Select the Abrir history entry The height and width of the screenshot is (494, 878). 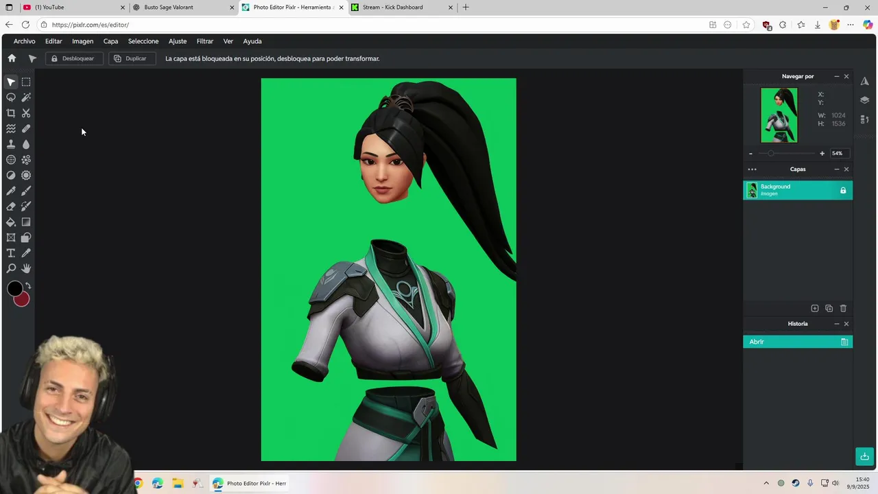pos(798,342)
